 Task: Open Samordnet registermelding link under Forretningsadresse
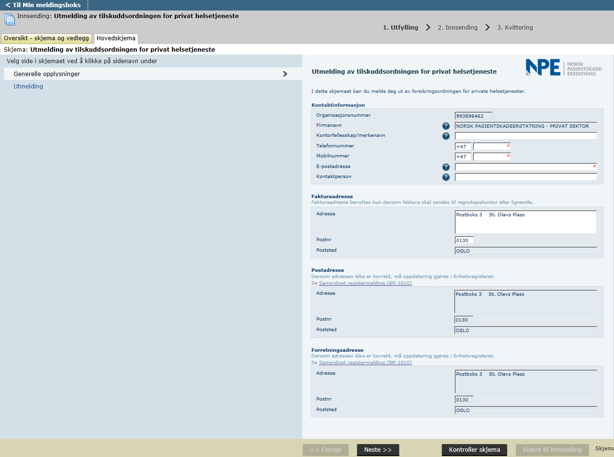(365, 362)
